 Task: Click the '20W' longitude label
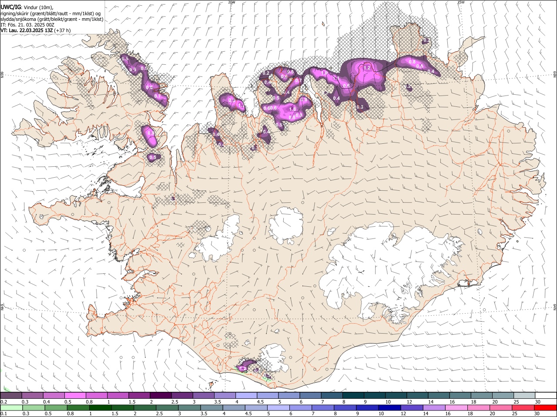point(232,2)
